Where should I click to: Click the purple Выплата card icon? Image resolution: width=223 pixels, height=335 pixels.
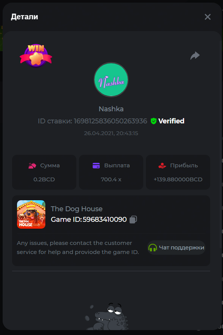pos(96,165)
